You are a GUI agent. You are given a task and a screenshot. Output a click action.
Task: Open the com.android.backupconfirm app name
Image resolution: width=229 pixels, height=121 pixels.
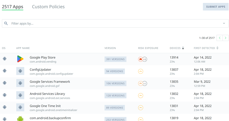50,118
